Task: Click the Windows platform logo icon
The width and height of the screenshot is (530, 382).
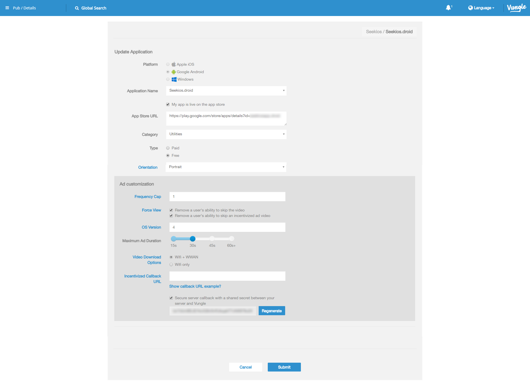Action: pyautogui.click(x=174, y=79)
